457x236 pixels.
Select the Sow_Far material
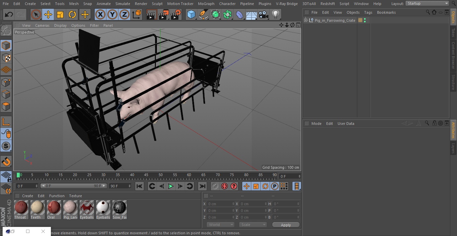(x=119, y=210)
